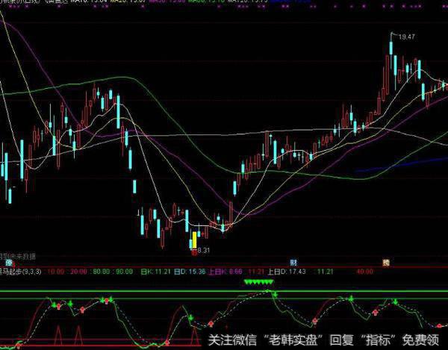Click the row of green down-triangles
The image size is (448, 350).
coord(258,284)
